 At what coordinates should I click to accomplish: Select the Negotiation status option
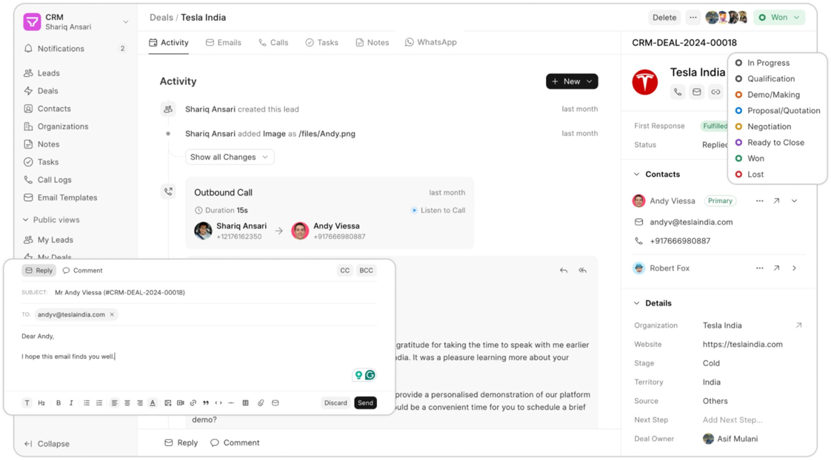click(x=769, y=126)
